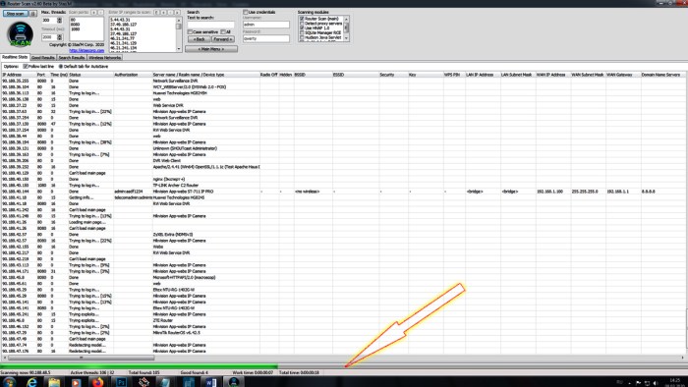Toggle the All checkbox in Search
Image resolution: width=688 pixels, height=387 pixels.
click(x=223, y=32)
